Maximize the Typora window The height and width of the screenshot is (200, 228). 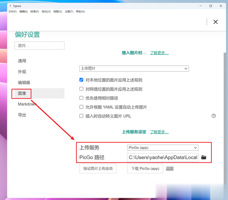click(211, 6)
